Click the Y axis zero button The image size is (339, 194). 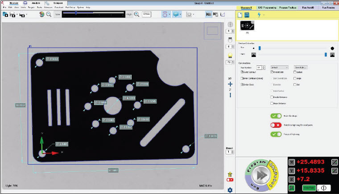[292, 171]
